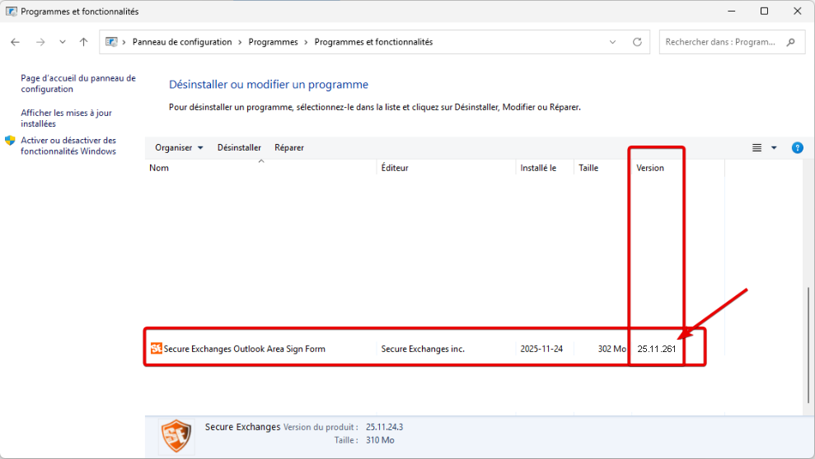Open Activer ou désactiver des fonctionnalités Windows

point(68,146)
